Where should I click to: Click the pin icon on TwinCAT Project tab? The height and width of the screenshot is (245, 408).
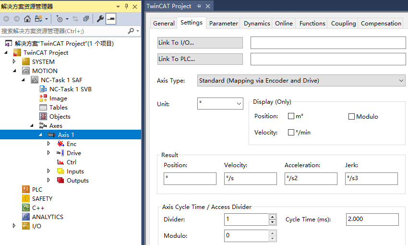pyautogui.click(x=199, y=6)
